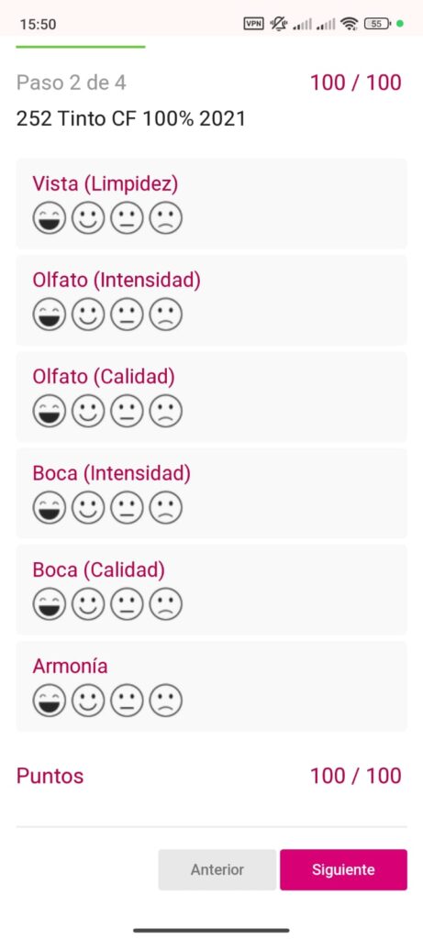
Task: Tap the Wi-Fi icon in status bar
Action: click(349, 24)
